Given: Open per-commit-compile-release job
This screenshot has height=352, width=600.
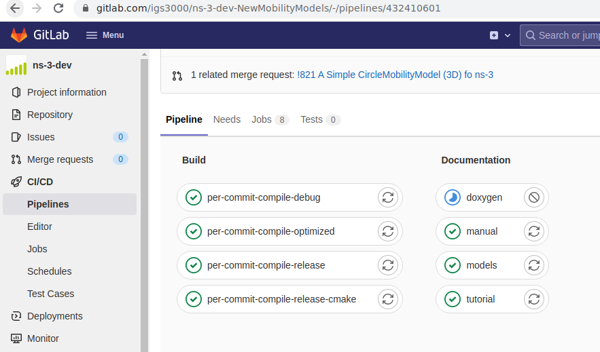Looking at the screenshot, I should click(266, 265).
